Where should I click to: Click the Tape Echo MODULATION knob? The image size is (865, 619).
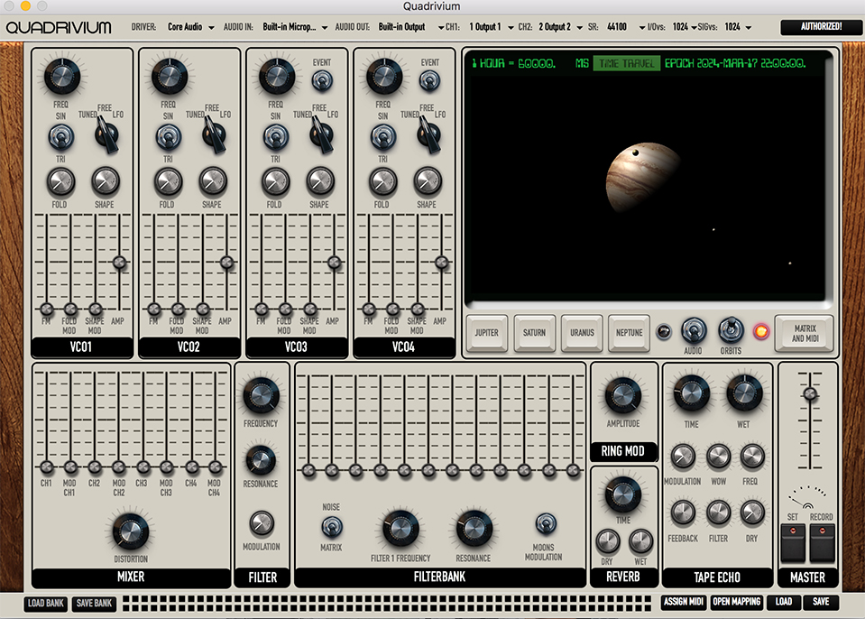click(683, 457)
